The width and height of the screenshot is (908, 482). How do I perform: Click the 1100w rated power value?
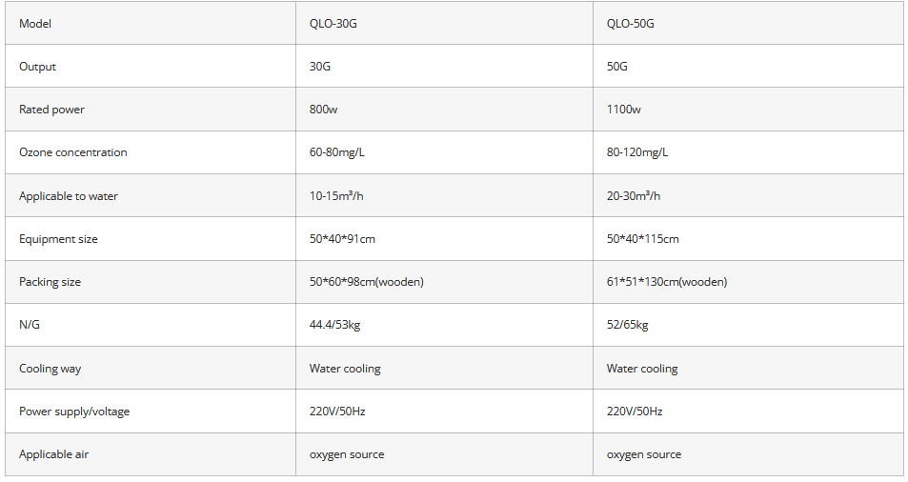tap(624, 110)
